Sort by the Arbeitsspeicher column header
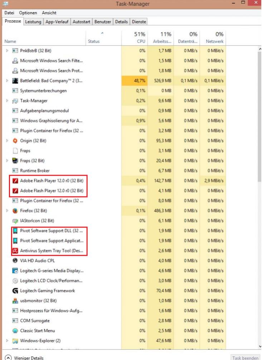This screenshot has width=262, height=360. [x=160, y=38]
